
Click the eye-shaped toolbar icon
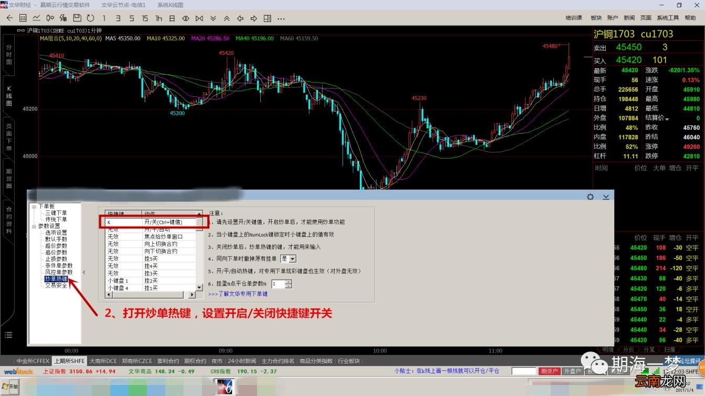point(186,18)
